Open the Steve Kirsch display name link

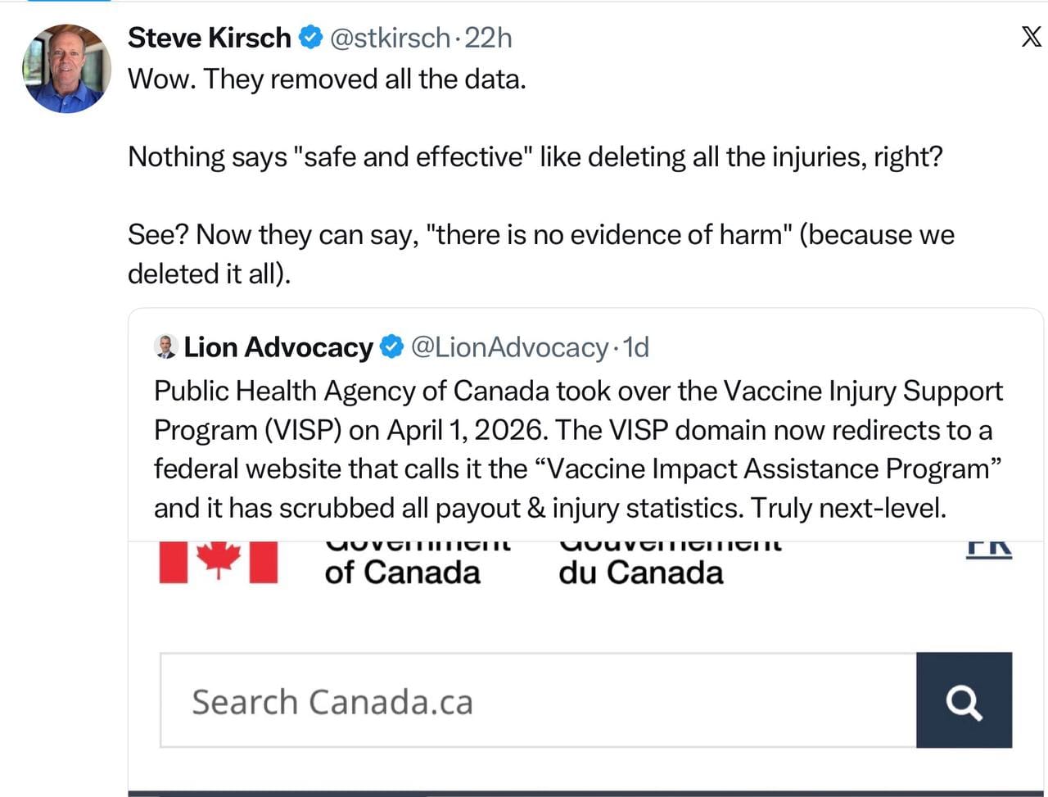click(209, 38)
